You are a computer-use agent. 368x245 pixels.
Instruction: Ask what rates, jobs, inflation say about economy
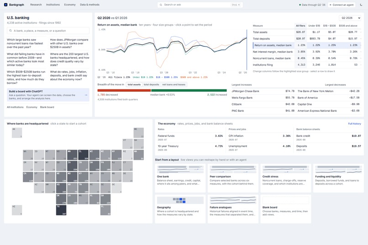[x=69, y=75]
